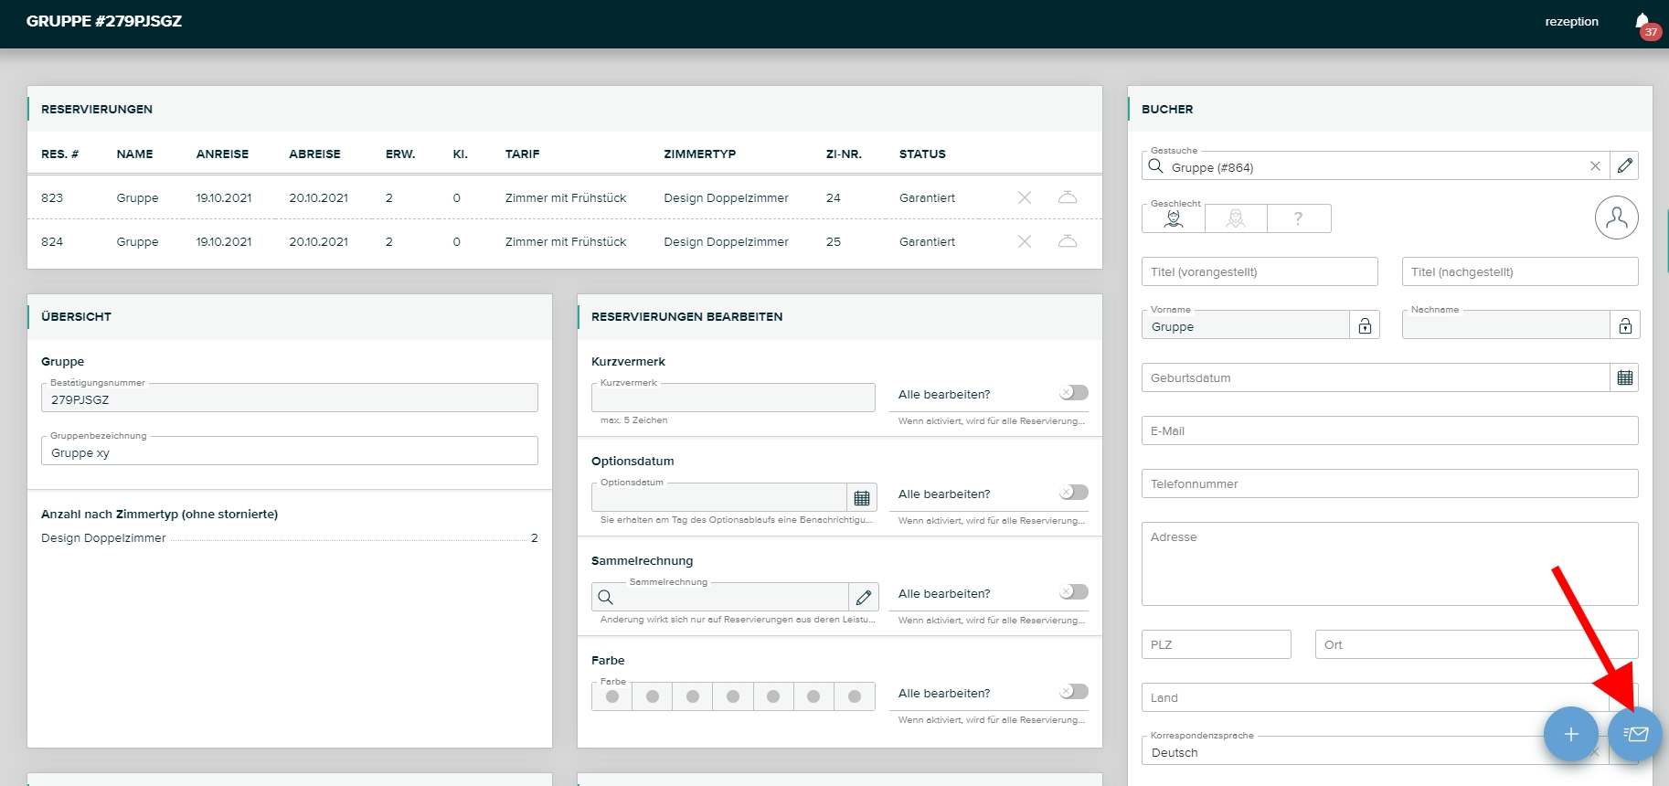
Task: Toggle Alle bearbeiten for Sammelrechnung
Action: click(x=1074, y=592)
